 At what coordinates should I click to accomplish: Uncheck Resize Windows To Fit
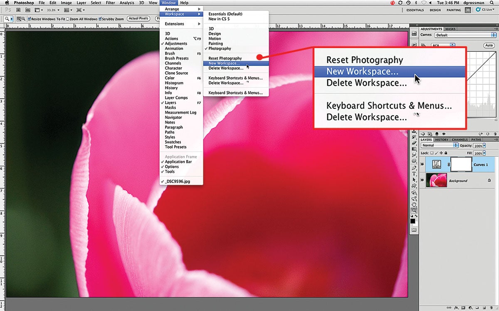[x=30, y=19]
